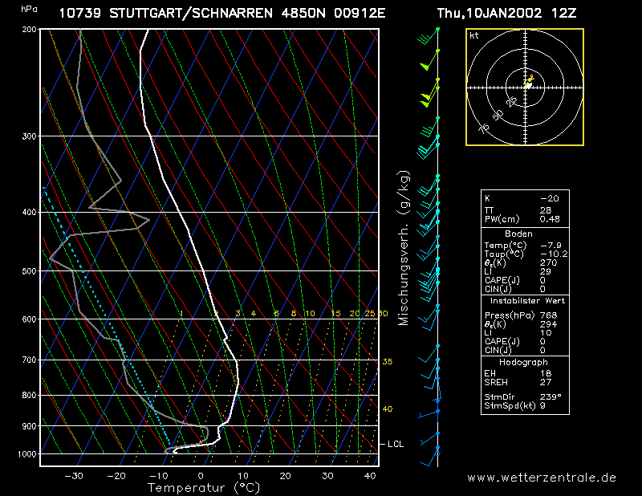
Task: Select the Press(hPa) value 768
Action: coord(549,315)
